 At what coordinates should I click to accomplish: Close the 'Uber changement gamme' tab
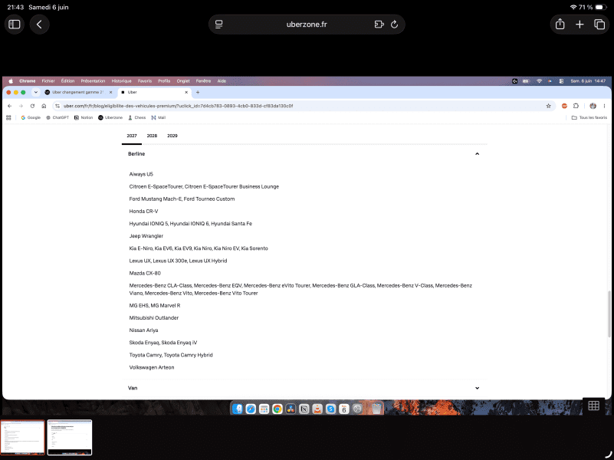click(x=111, y=93)
